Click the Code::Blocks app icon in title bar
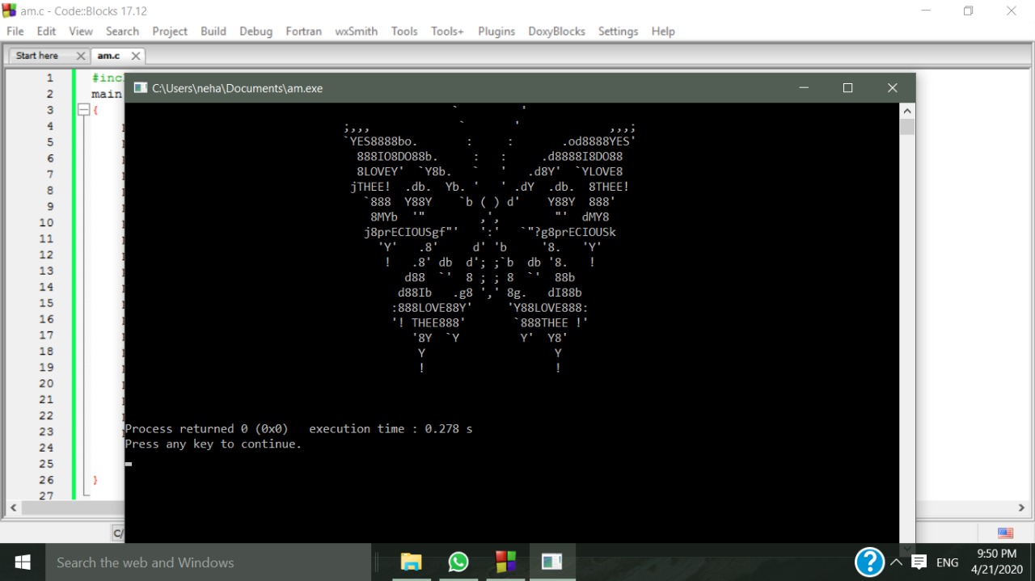Image resolution: width=1035 pixels, height=581 pixels. (x=10, y=11)
